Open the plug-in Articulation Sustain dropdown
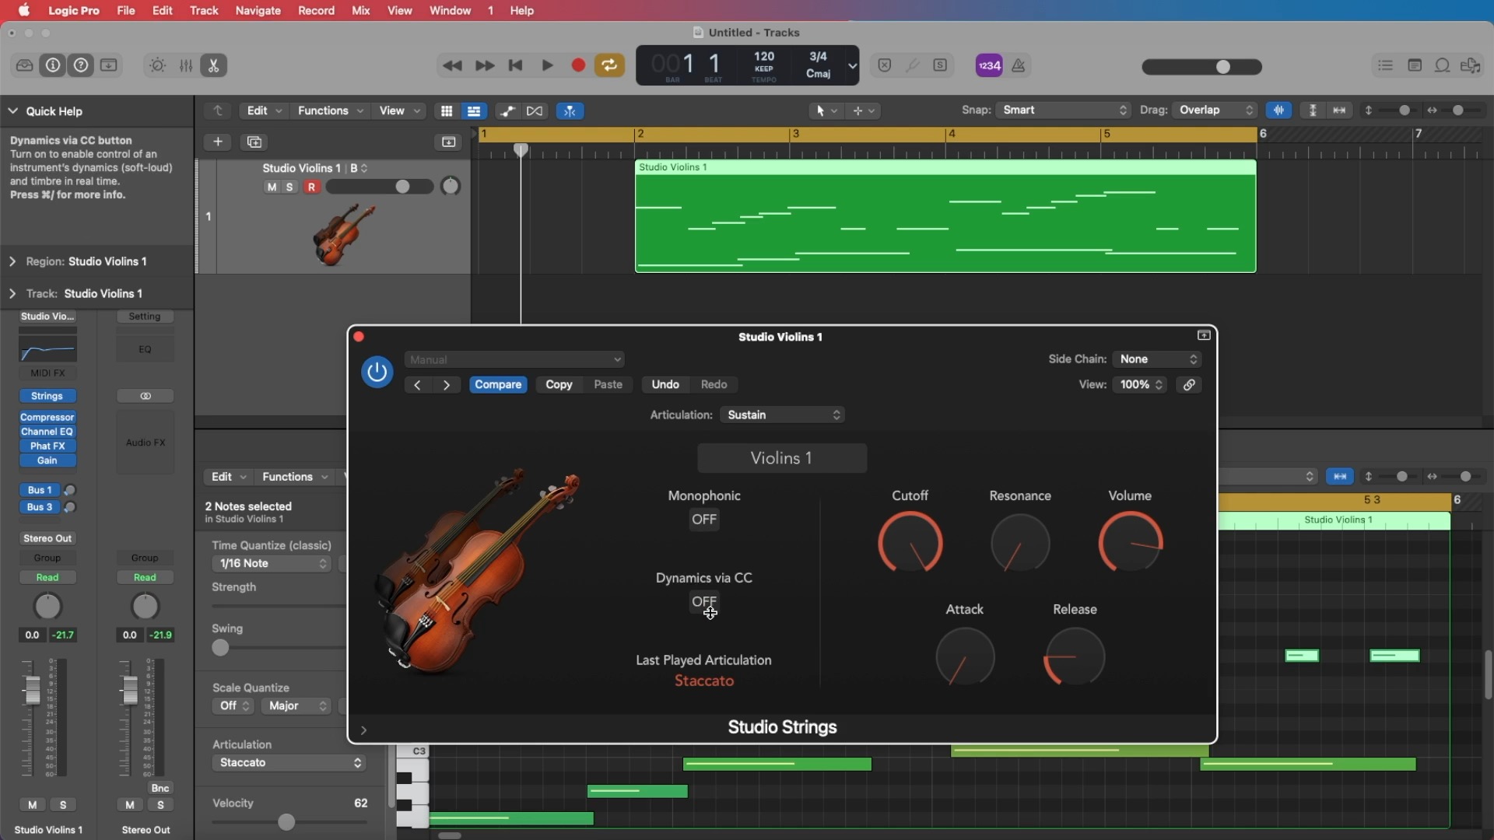Image resolution: width=1494 pixels, height=840 pixels. click(782, 415)
